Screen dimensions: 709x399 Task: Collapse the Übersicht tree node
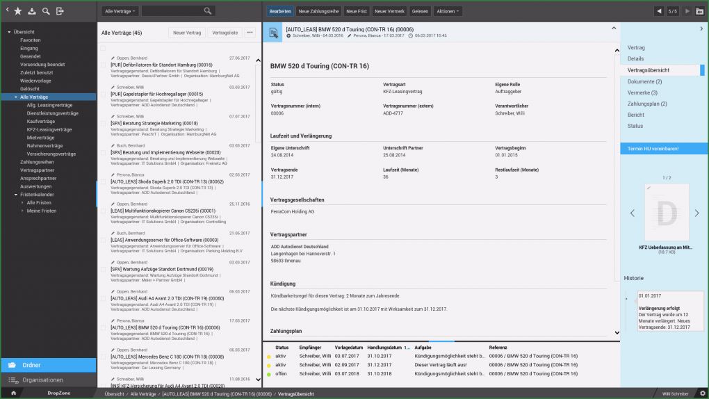click(x=9, y=32)
